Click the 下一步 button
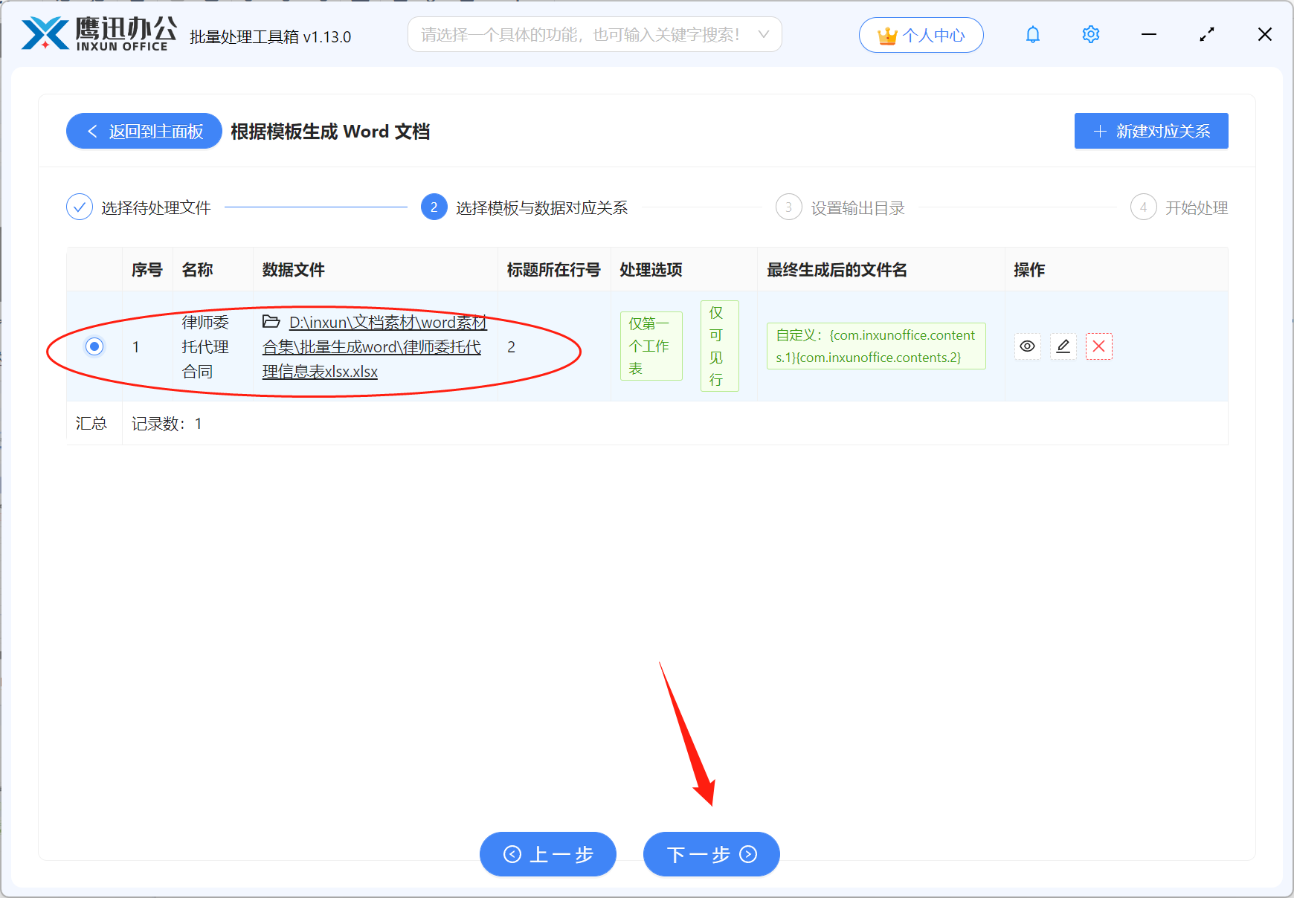Viewport: 1294px width, 898px height. click(710, 854)
